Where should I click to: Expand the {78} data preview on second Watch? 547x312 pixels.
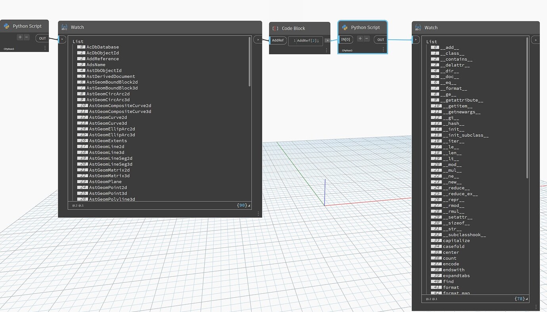click(x=519, y=299)
